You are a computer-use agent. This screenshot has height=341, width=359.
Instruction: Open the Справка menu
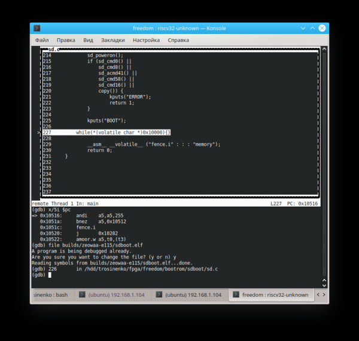pyautogui.click(x=178, y=40)
